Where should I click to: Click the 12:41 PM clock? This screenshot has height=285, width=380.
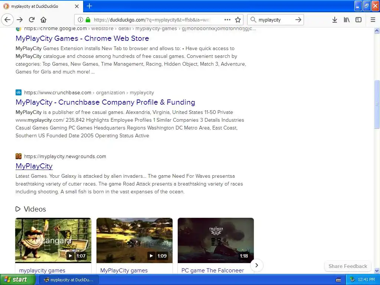[366, 280]
